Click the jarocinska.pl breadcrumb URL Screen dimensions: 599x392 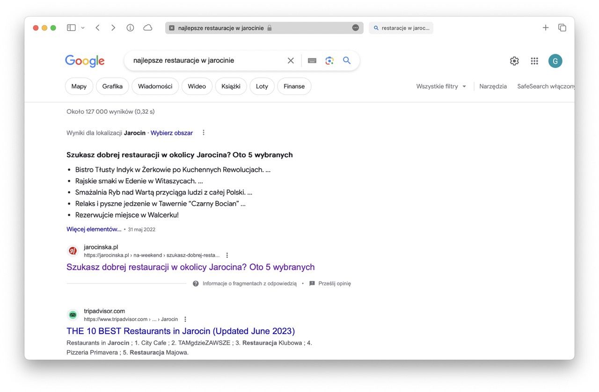(x=152, y=255)
